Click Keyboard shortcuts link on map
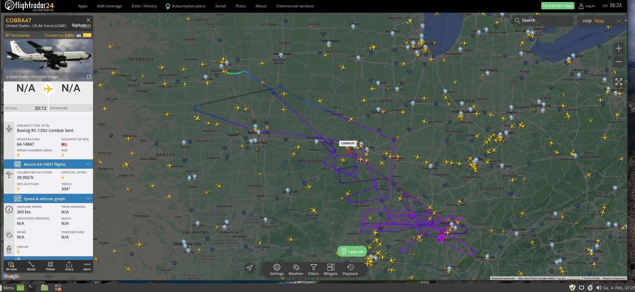This screenshot has height=292, width=635. 503,278
